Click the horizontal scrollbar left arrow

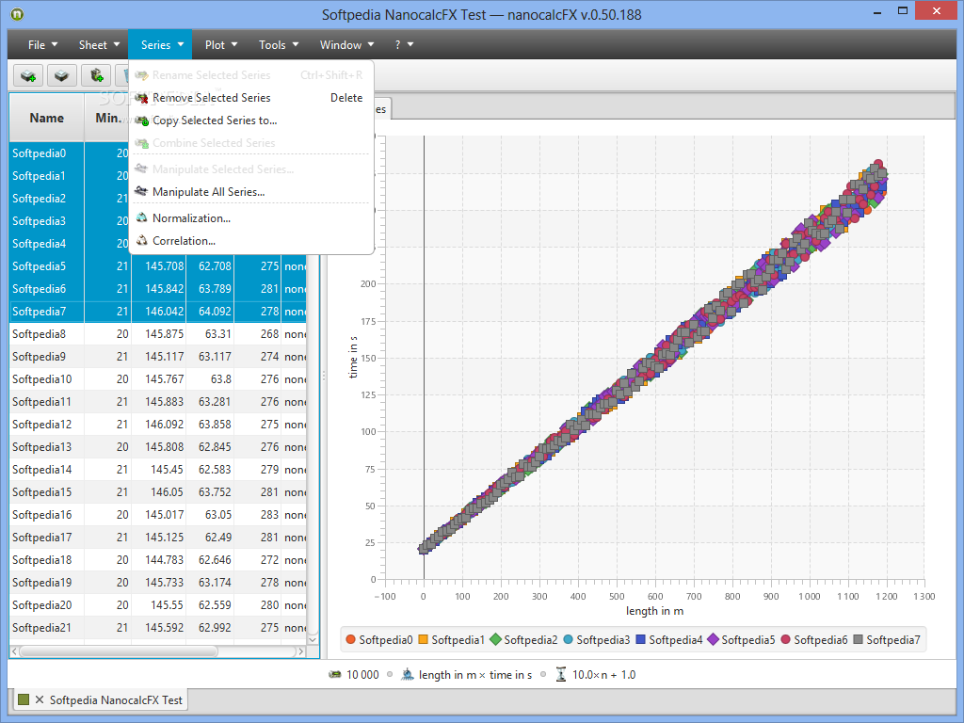15,651
